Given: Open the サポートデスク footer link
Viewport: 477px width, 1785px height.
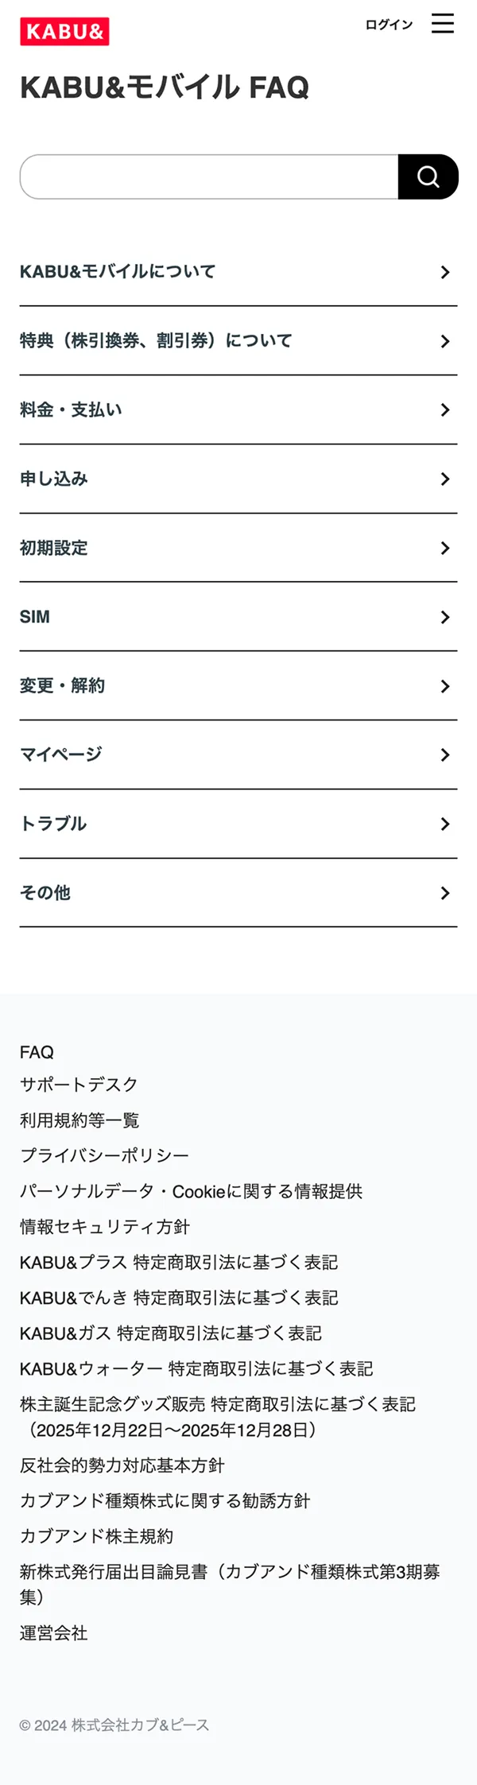Looking at the screenshot, I should [79, 1085].
